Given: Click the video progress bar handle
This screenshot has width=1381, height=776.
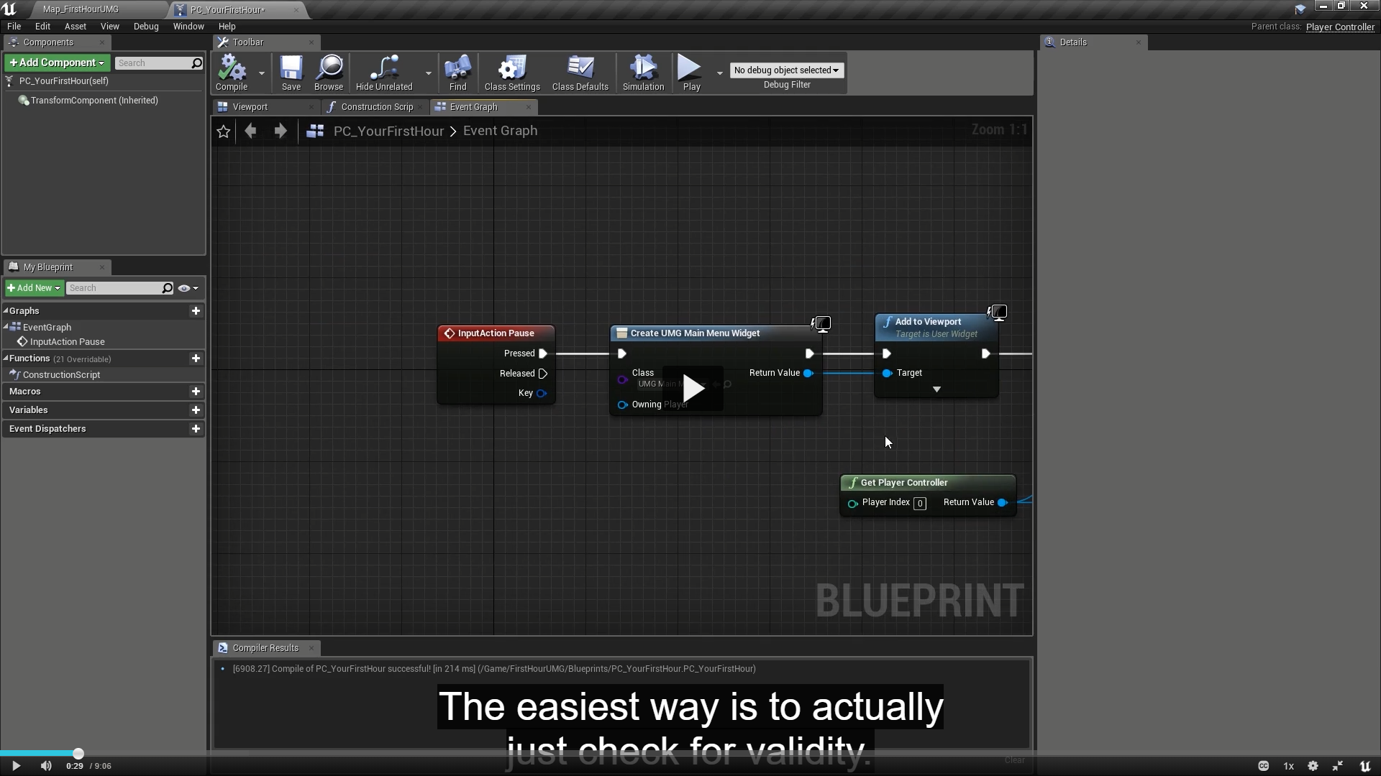Looking at the screenshot, I should 78,754.
